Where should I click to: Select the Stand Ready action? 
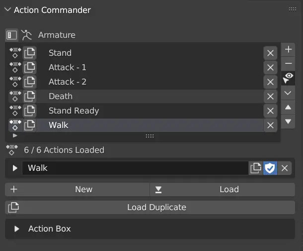74,111
